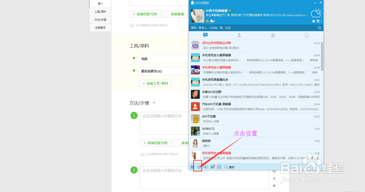The width and height of the screenshot is (365, 192).
Task: Click the QQ search magnifier icon
Action: [319, 28]
